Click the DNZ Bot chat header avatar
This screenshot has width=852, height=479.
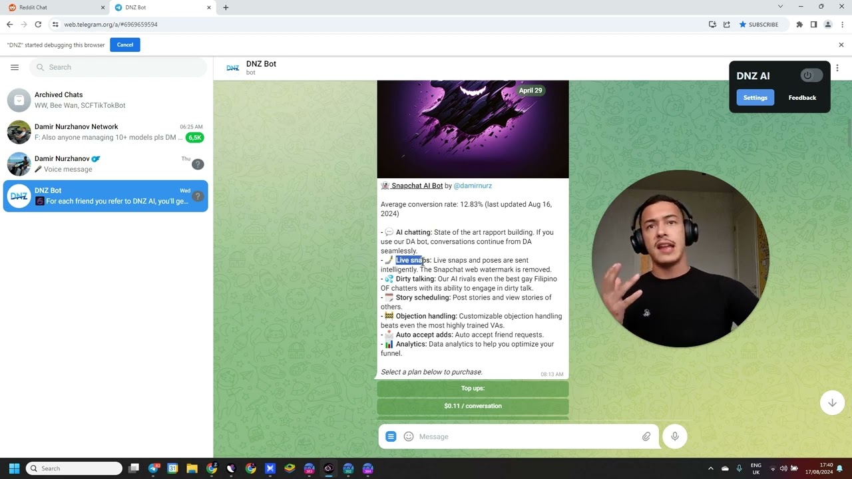(232, 67)
